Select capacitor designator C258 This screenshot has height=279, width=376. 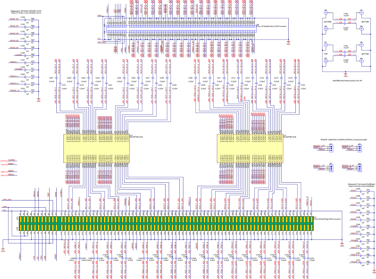coord(73,258)
